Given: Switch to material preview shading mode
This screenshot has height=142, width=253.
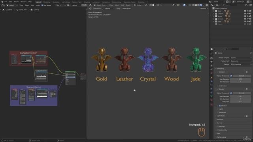Looking at the screenshot, I should [198, 5].
